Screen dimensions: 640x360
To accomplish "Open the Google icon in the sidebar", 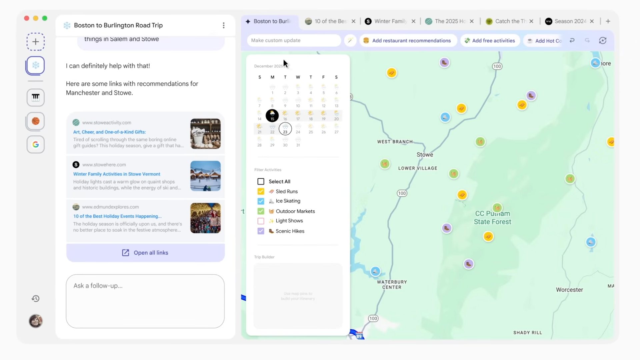I will (x=35, y=144).
